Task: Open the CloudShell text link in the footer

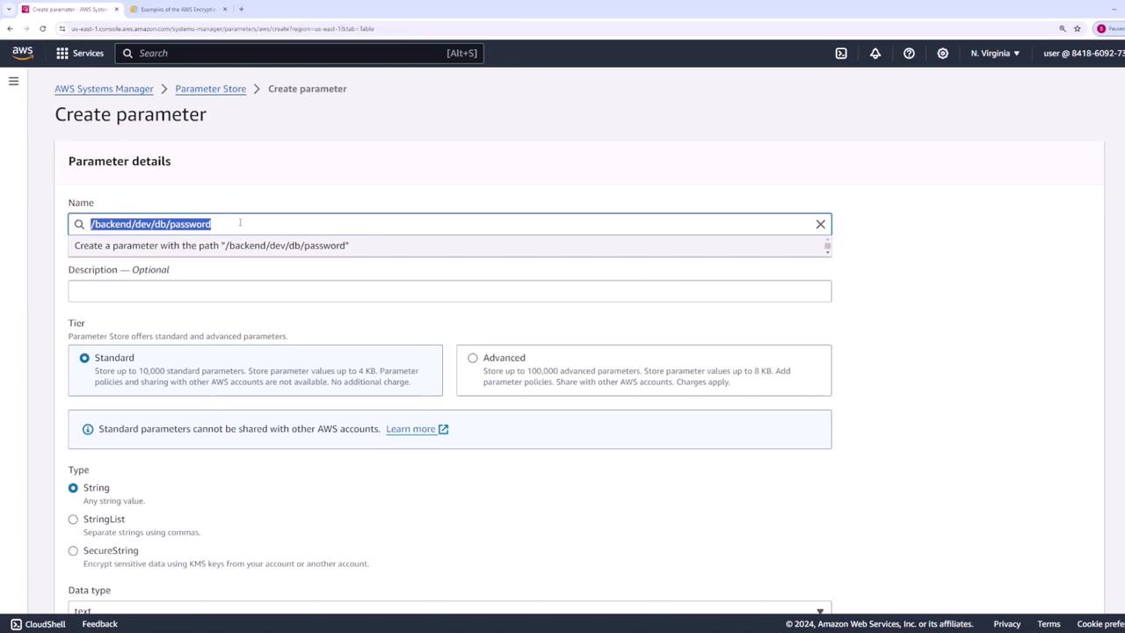Action: 45,624
